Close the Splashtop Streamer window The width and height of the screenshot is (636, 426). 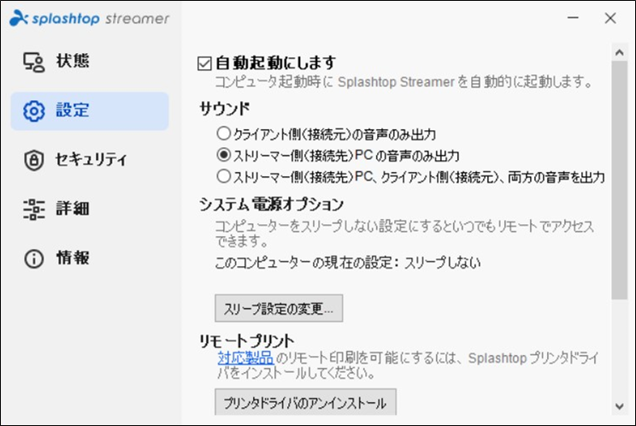[x=610, y=18]
